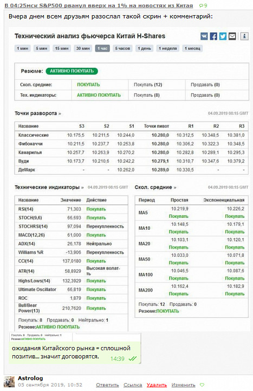
Task: Click the MA10 period label
Action: (144, 228)
